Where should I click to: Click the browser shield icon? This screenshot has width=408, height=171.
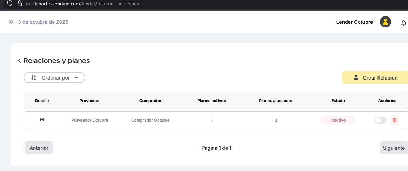coord(10,4)
